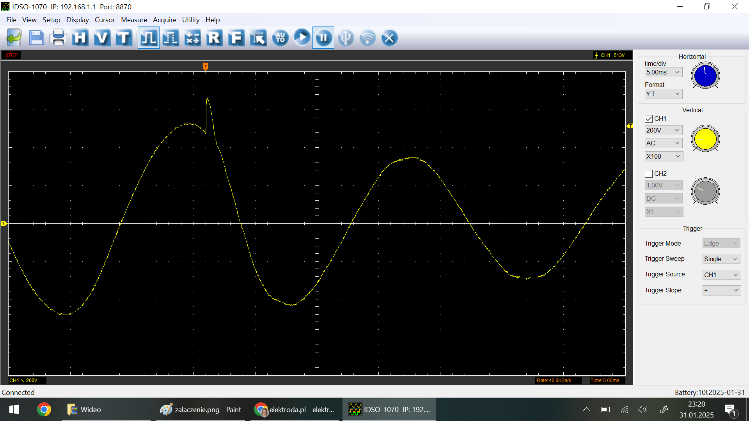Click the R reference waveform icon
749x421 pixels.
tap(214, 38)
